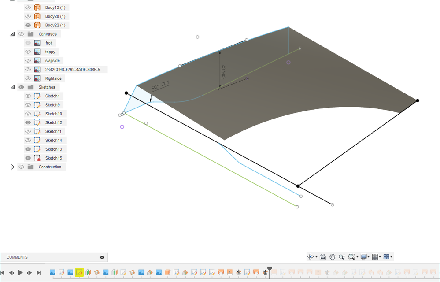Select Sketch14 in the browser tree
Screen dimensions: 440x282
coord(54,140)
